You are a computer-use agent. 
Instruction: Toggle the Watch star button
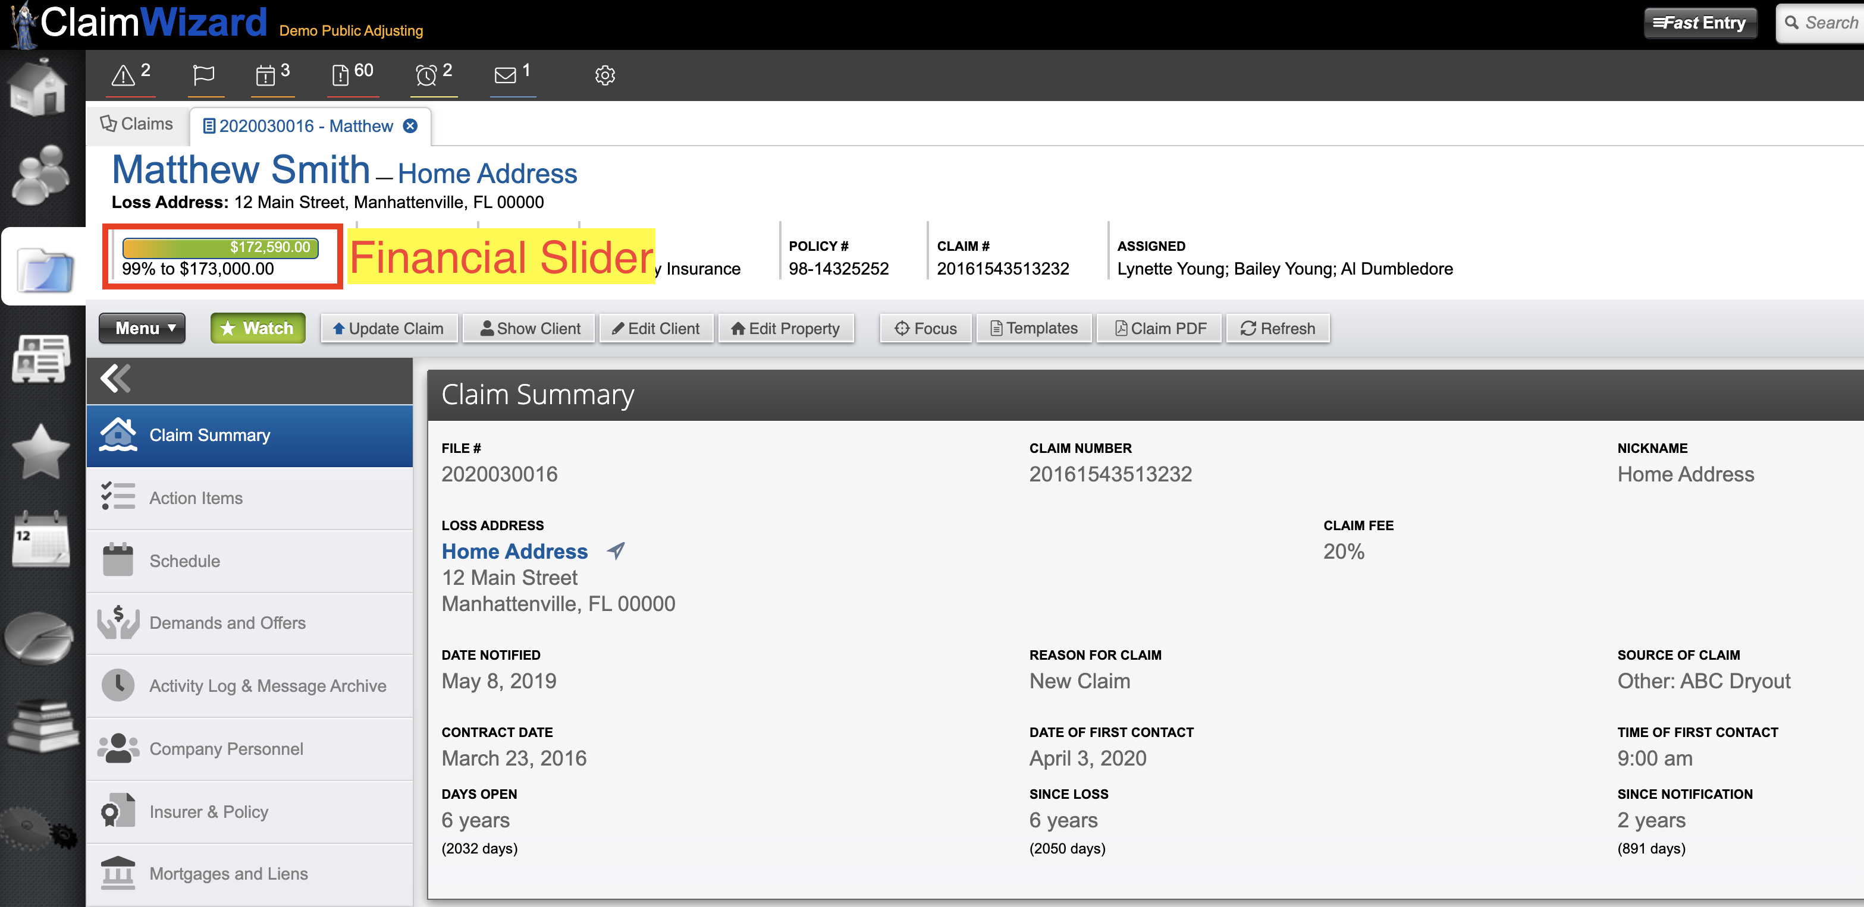[x=258, y=328]
